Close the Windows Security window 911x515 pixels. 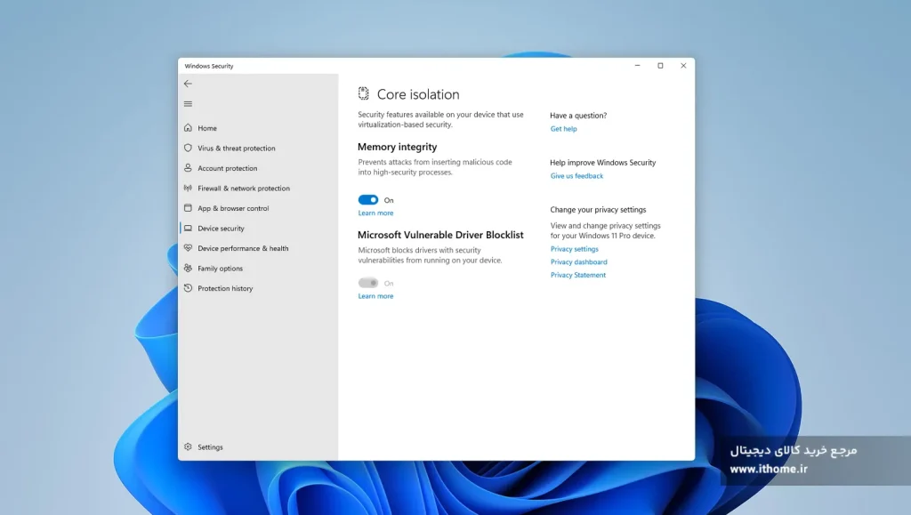683,66
